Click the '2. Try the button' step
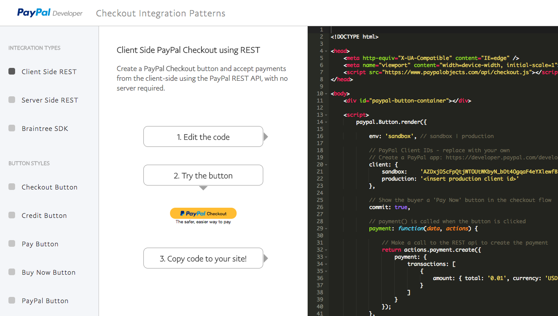 point(203,175)
